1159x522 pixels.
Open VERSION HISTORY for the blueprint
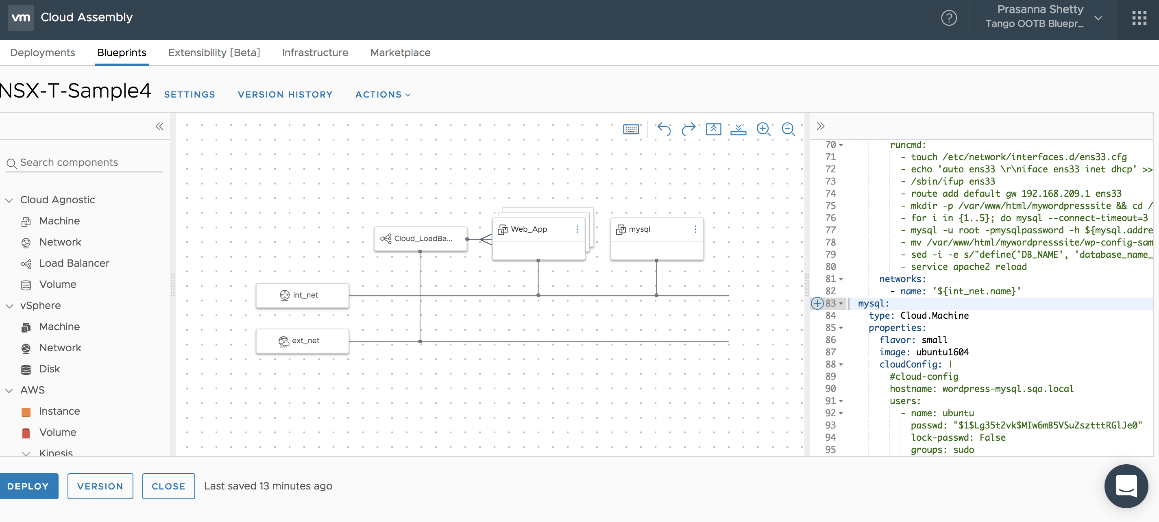pos(285,94)
